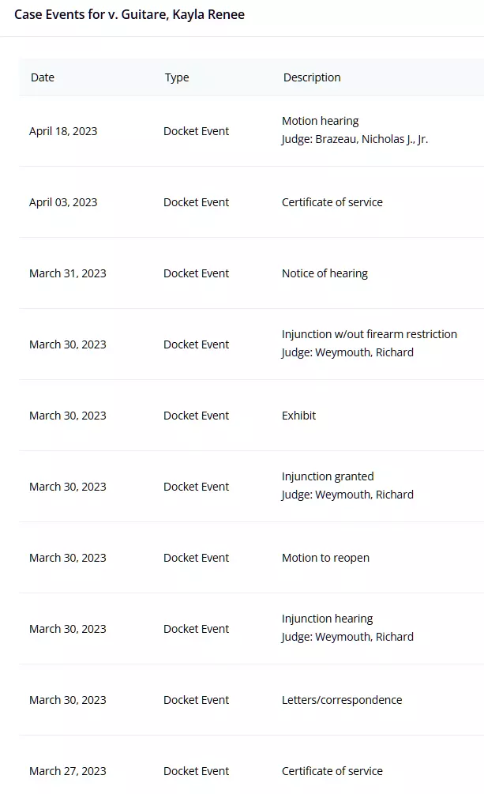Viewport: 484px width, 794px height.
Task: Select March 27, 2023 date cell
Action: [x=68, y=771]
